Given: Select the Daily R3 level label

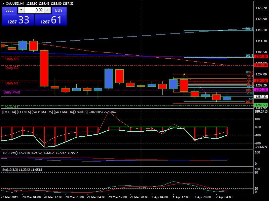Looking at the screenshot, I should (x=12, y=59).
